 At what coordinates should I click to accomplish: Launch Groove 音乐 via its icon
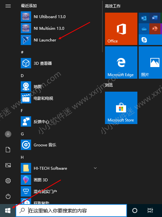[x=26, y=145]
